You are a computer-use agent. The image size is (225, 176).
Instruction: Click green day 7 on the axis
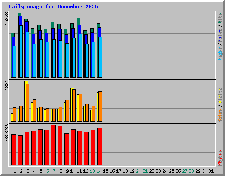(54, 171)
